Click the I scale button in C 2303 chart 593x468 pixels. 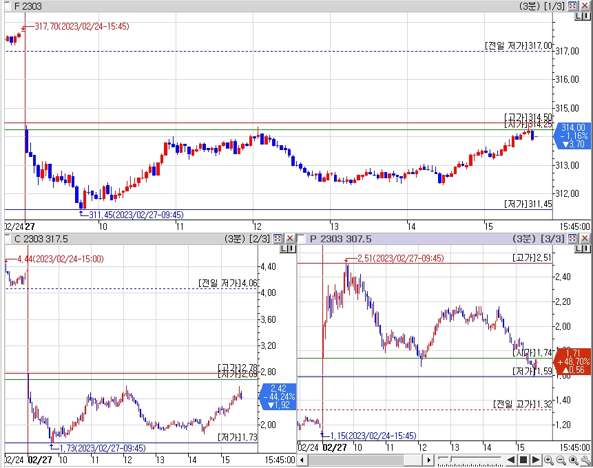tap(291, 248)
